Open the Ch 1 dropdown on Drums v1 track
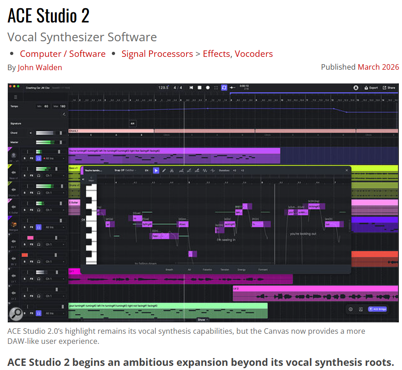 click(x=55, y=193)
